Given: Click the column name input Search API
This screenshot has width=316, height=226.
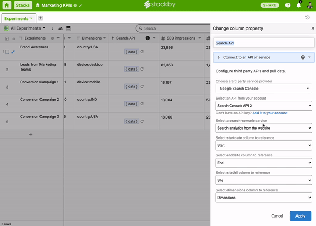Looking at the screenshot, I should click(264, 43).
